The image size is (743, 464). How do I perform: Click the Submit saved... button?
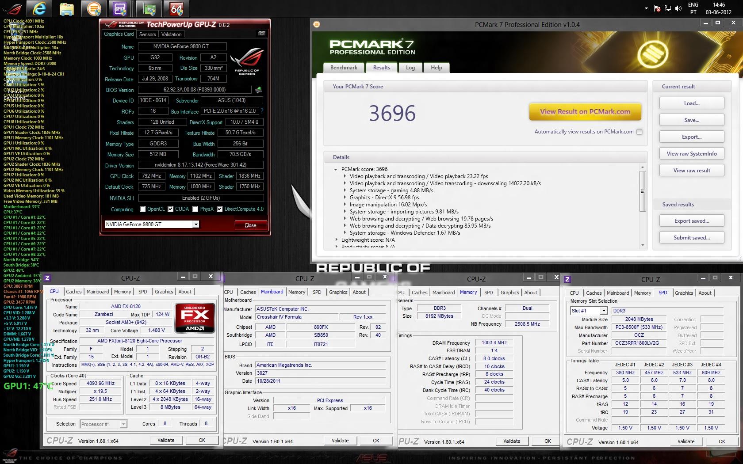[692, 238]
